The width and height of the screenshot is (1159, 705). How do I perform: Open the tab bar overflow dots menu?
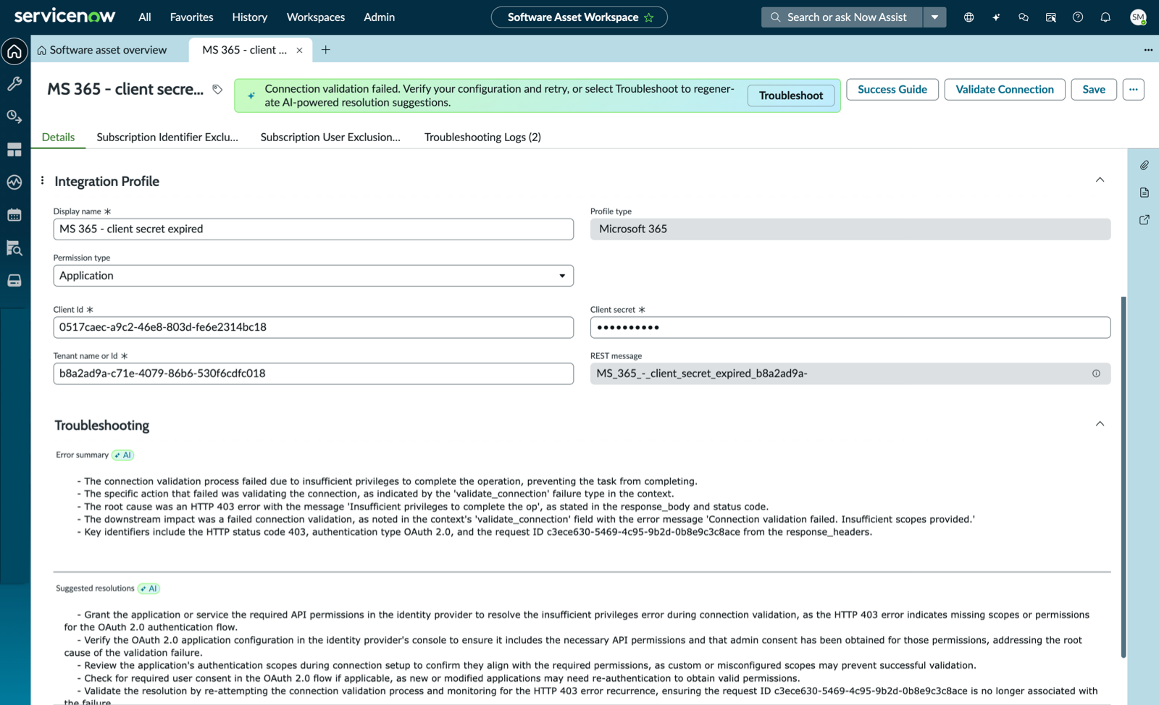click(x=1148, y=50)
